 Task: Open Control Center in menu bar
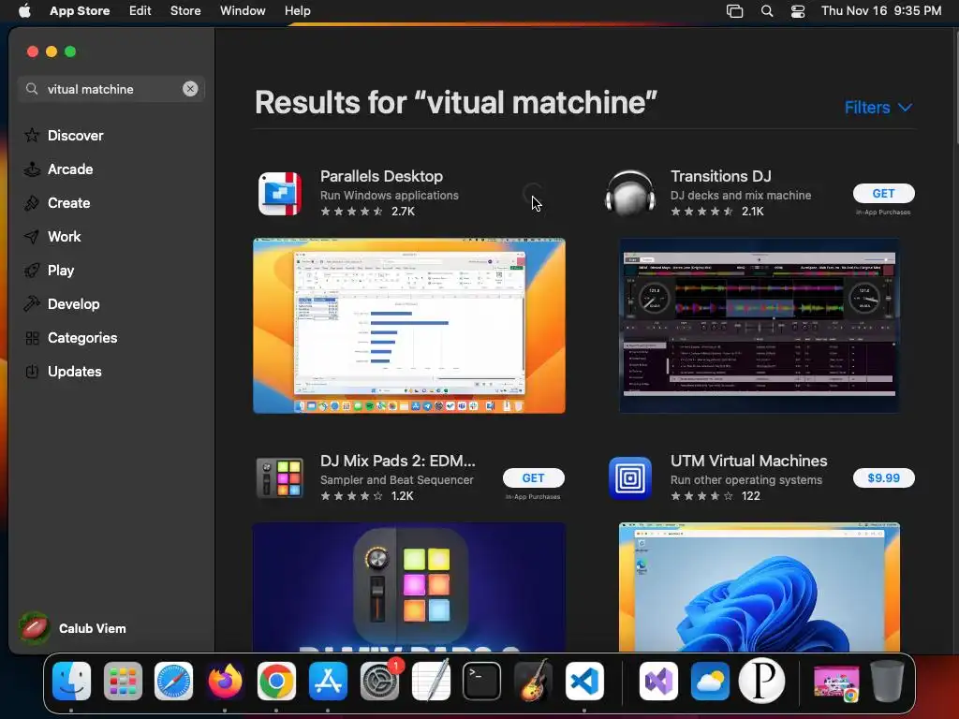tap(798, 11)
